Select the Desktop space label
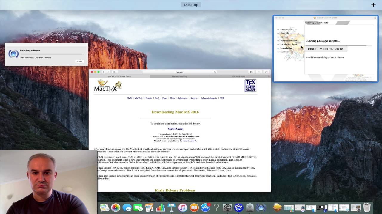 191,5
